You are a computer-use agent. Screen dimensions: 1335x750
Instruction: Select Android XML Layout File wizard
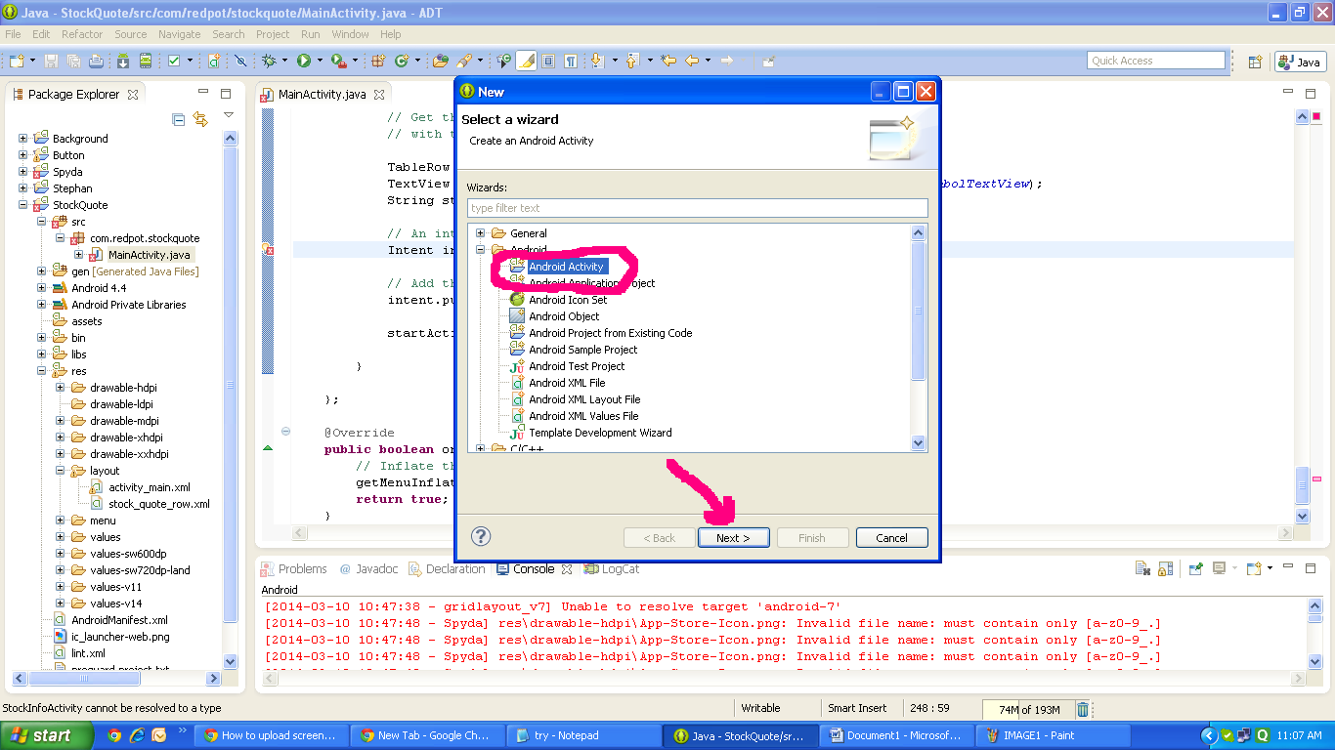[584, 399]
